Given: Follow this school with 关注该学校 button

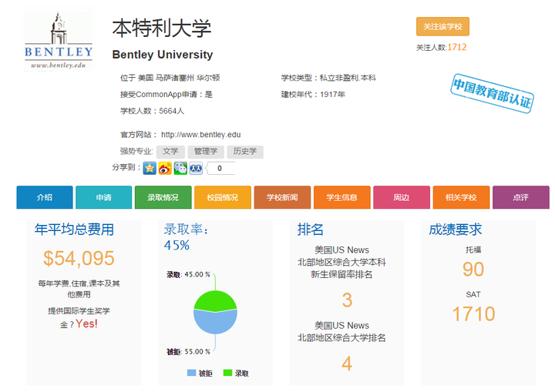Looking at the screenshot, I should tap(442, 26).
